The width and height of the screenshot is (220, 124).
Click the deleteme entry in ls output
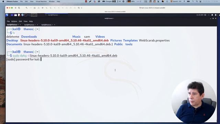13,37
